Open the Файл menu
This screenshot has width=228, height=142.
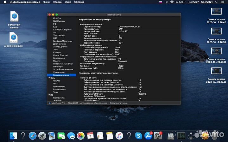tap(46, 2)
